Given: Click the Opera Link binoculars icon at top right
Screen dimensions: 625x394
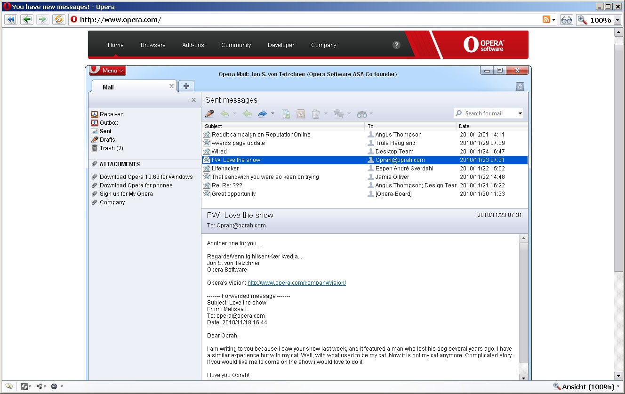Looking at the screenshot, I should [x=566, y=19].
